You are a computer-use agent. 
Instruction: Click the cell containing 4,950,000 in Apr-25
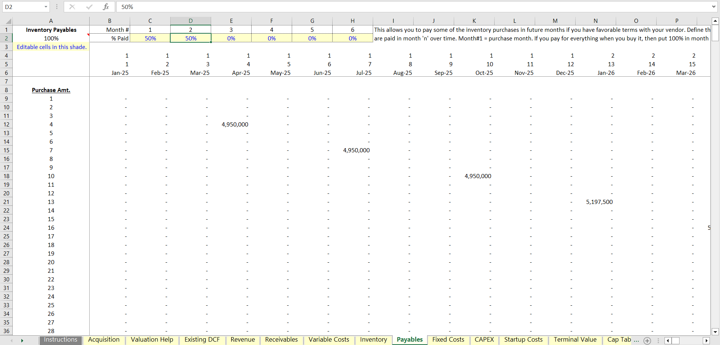click(x=235, y=124)
